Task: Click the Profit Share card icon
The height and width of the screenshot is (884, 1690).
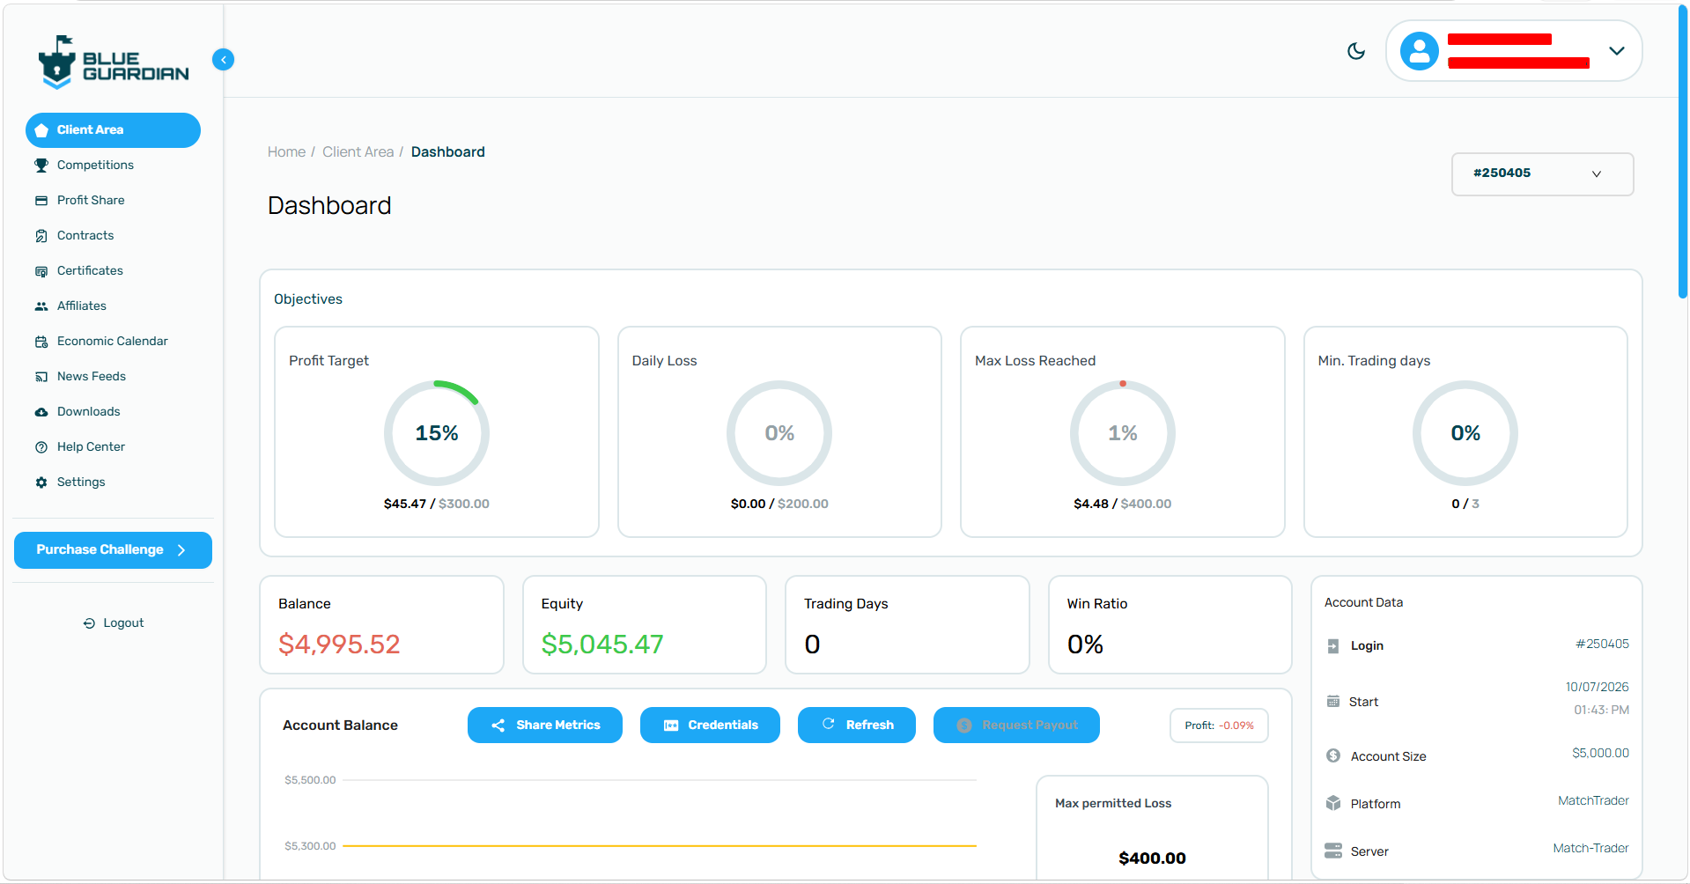Action: (41, 201)
